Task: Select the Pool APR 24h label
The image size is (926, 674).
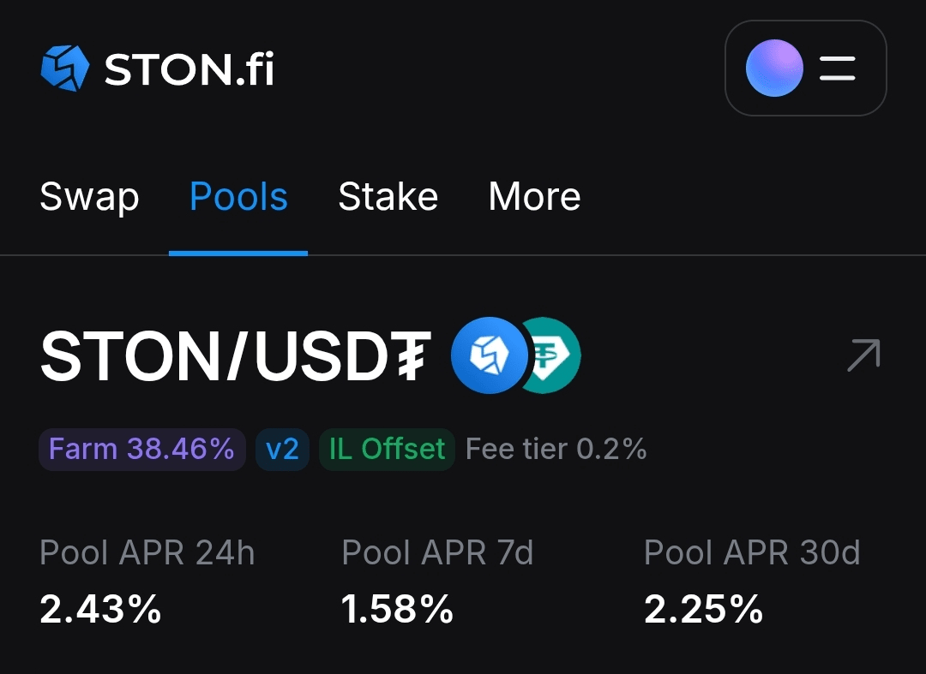Action: point(147,553)
